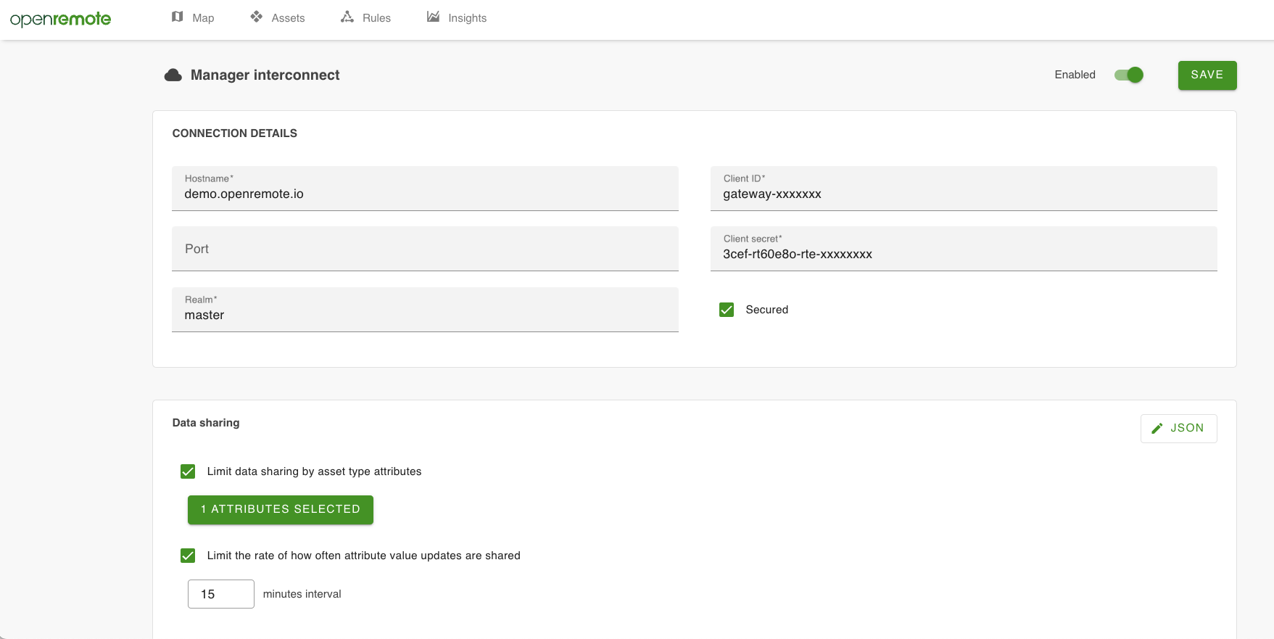Image resolution: width=1274 pixels, height=639 pixels.
Task: Focus the Hostname input field
Action: 425,194
